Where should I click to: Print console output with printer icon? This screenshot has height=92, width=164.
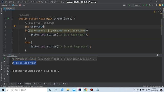[x=8, y=71]
